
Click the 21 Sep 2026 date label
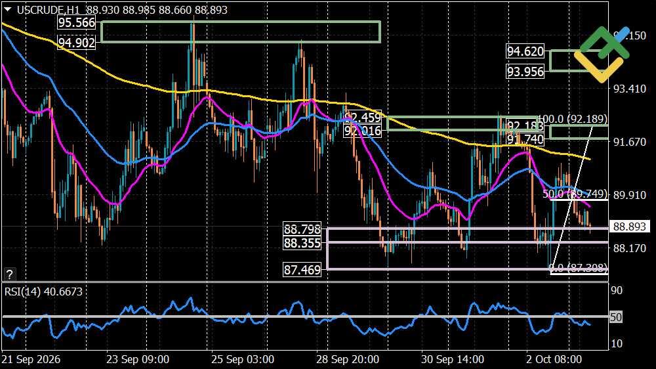(31, 359)
